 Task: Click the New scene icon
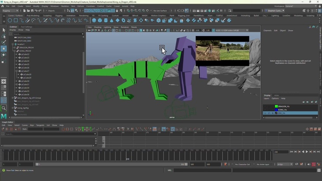tap(25, 11)
